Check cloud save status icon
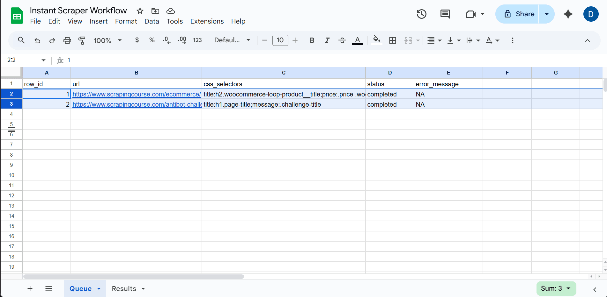 point(171,11)
